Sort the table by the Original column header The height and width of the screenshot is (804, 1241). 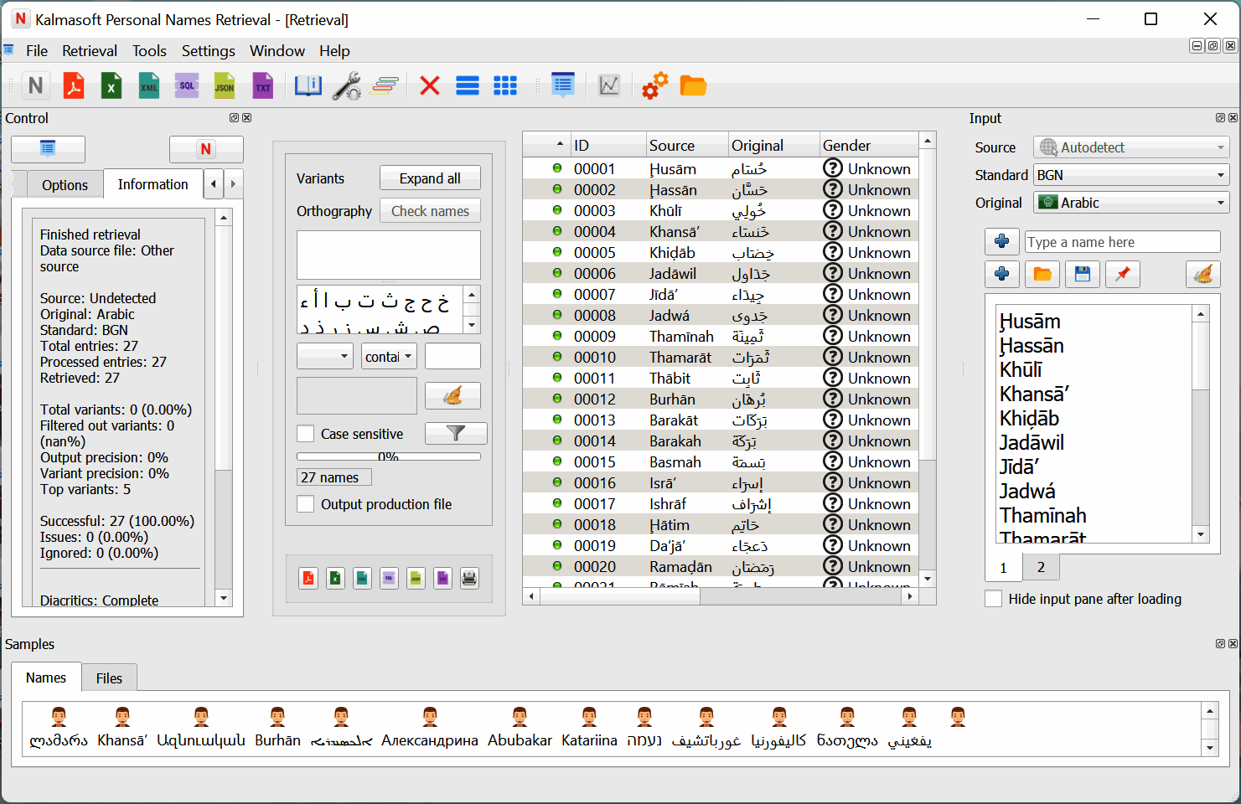tap(773, 146)
